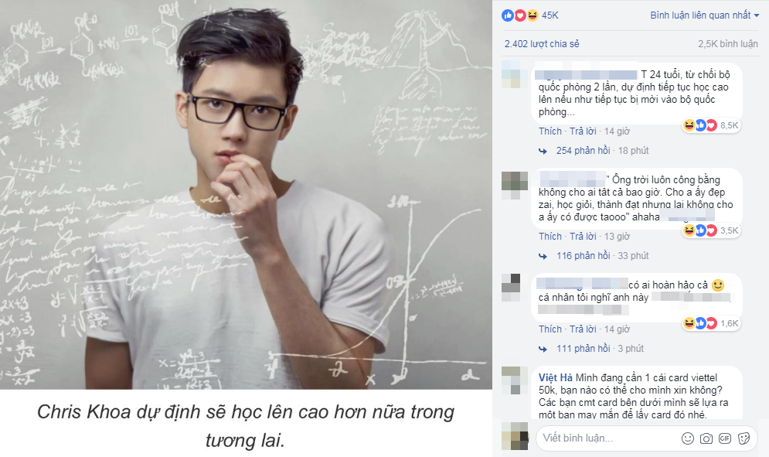Click the camera icon to attach photo

click(x=706, y=438)
